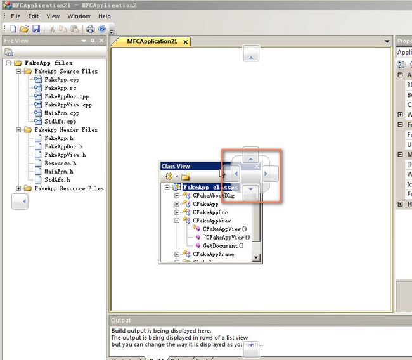Expand CFakeAppDoc class node

click(x=177, y=212)
